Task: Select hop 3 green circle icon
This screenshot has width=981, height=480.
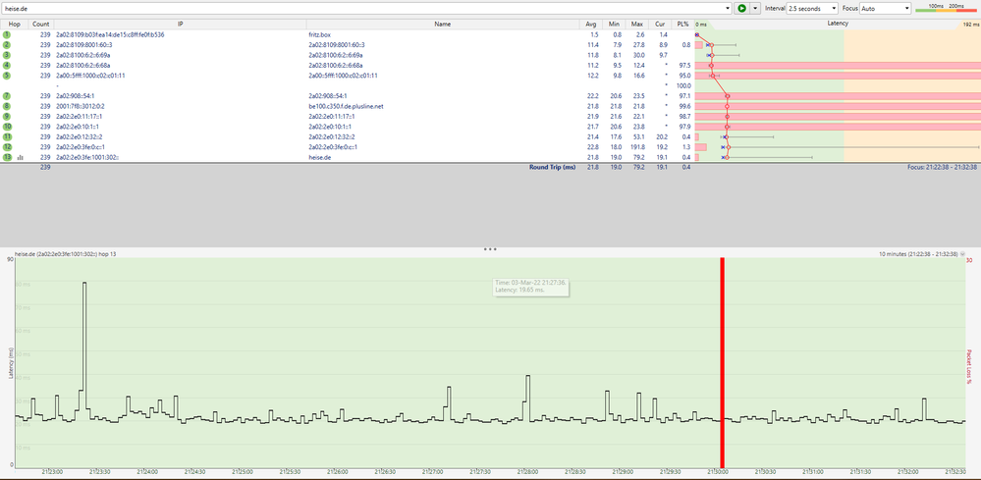Action: 7,55
